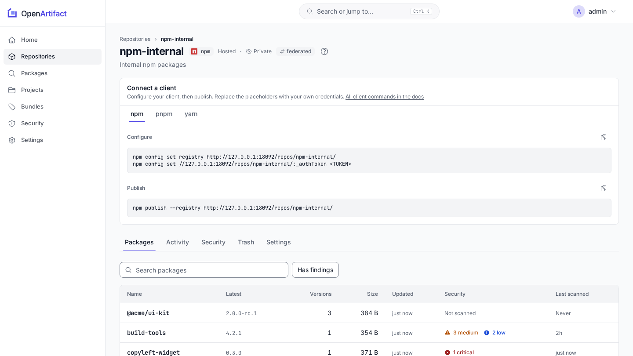Click the npm publish command block
This screenshot has height=356, width=633.
(x=369, y=208)
